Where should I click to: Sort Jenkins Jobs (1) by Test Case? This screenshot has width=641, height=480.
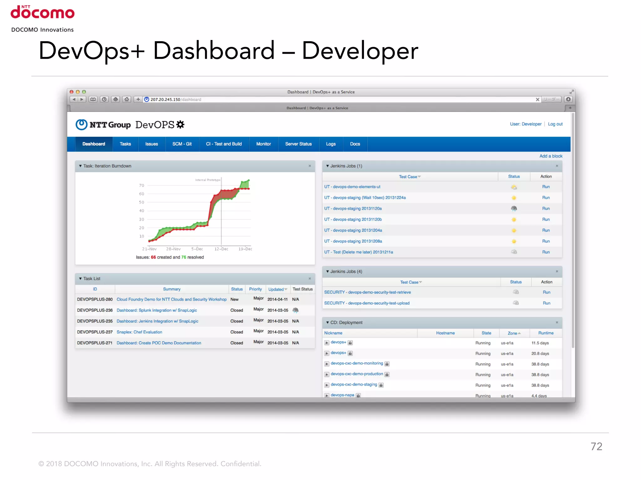(410, 177)
